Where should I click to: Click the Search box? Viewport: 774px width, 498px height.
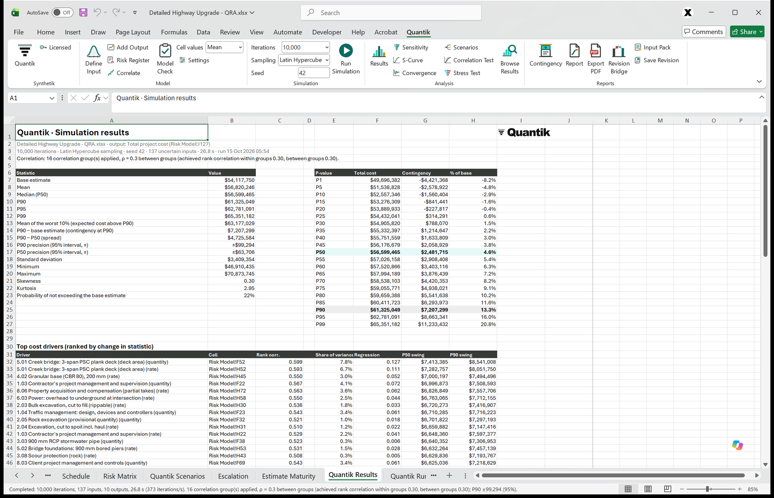[391, 13]
